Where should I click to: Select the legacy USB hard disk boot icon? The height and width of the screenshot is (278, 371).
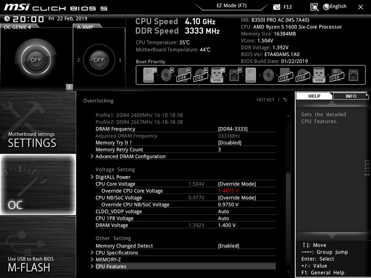[285, 75]
